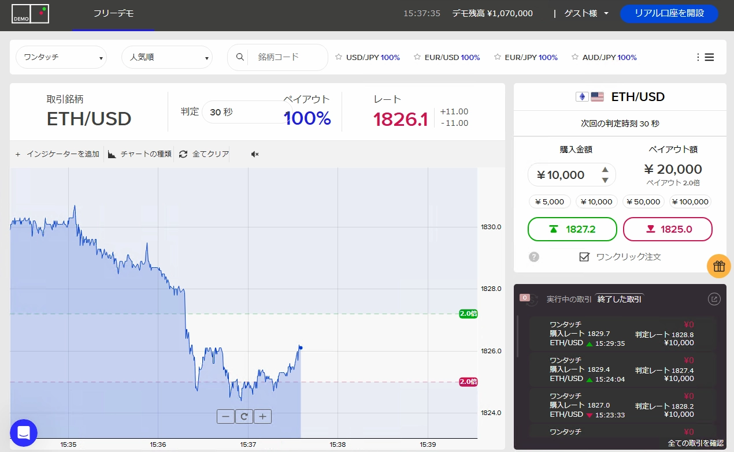Click リアル口座を開設 button
The width and height of the screenshot is (734, 452).
(x=669, y=13)
